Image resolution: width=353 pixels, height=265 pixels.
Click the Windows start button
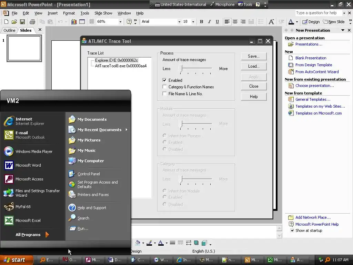(16, 260)
